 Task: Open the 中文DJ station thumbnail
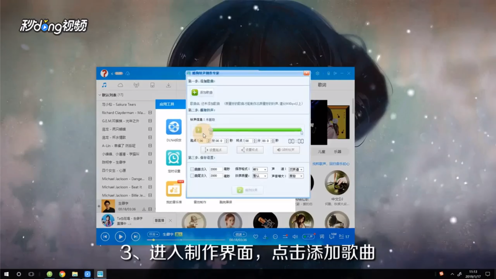click(337, 183)
